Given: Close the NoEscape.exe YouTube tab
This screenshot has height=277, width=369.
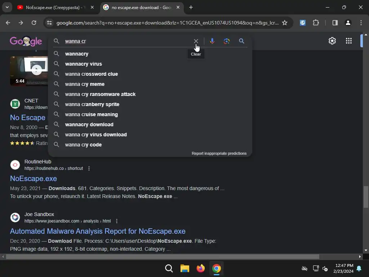Looking at the screenshot, I should point(92,7).
